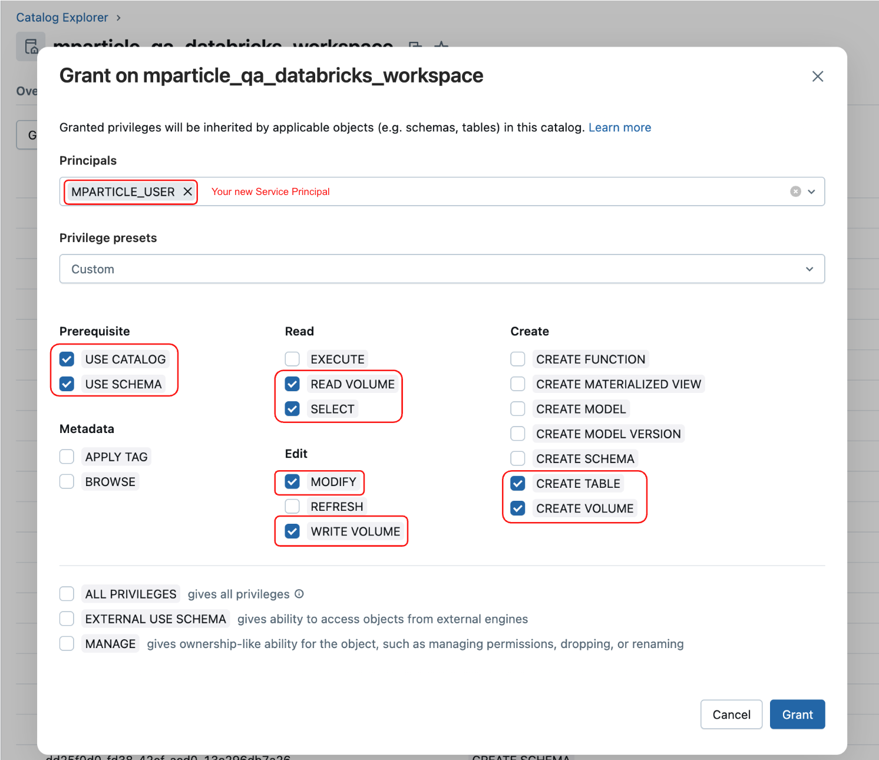Uncheck the READ VOLUME checkbox
The image size is (879, 760).
[x=292, y=384]
